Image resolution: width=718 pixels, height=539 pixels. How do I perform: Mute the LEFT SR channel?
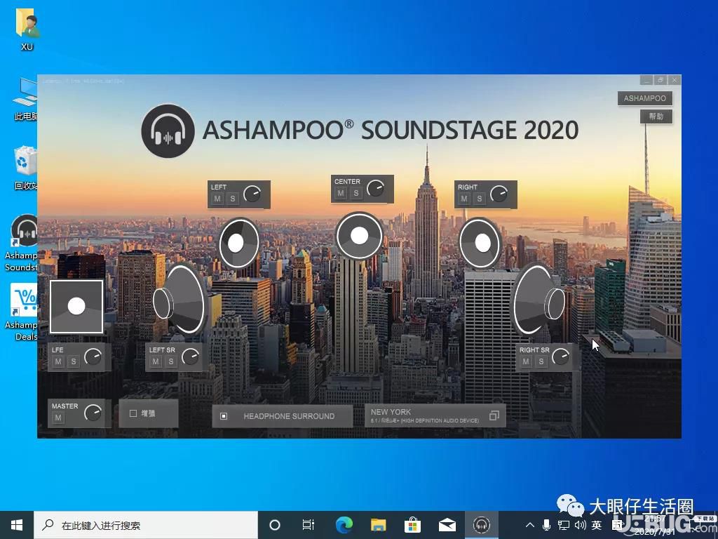pos(155,361)
